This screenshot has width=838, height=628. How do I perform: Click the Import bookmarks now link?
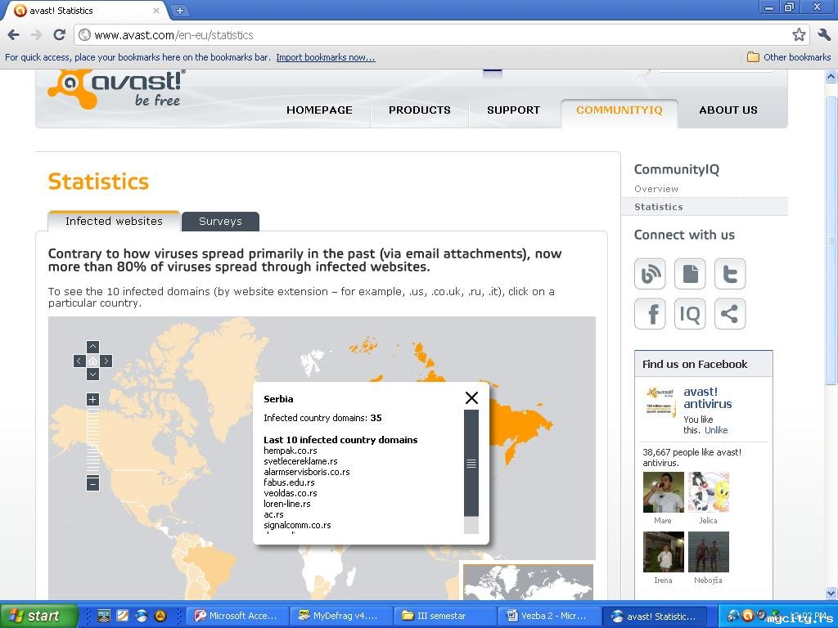pyautogui.click(x=326, y=57)
